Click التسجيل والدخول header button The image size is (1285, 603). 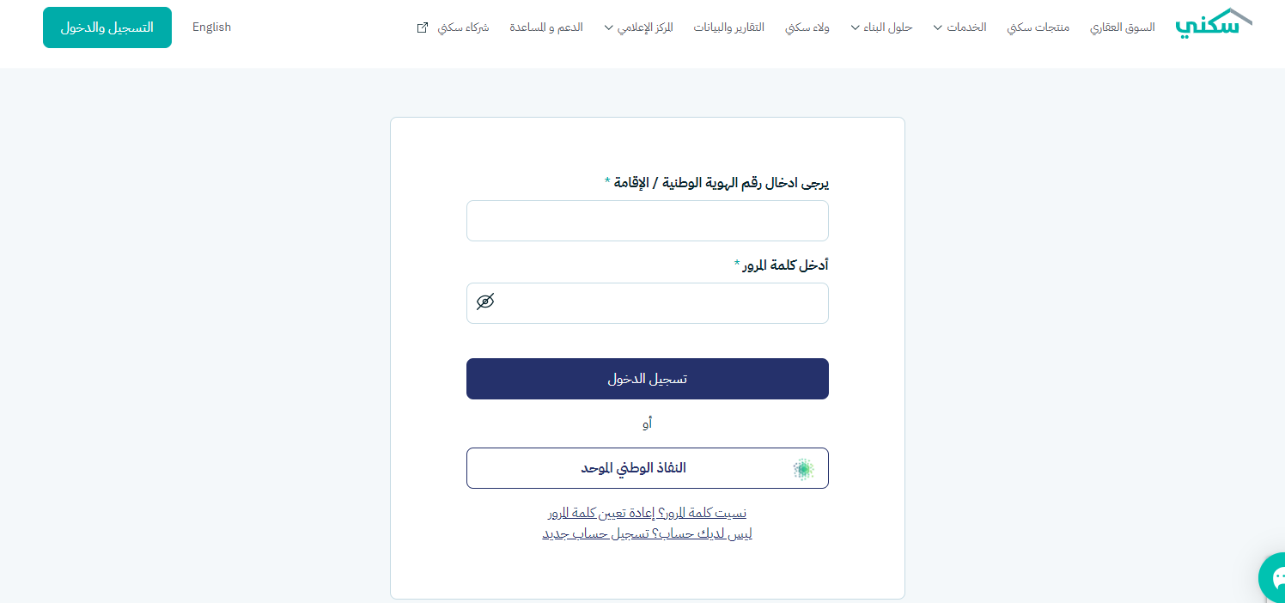107,27
